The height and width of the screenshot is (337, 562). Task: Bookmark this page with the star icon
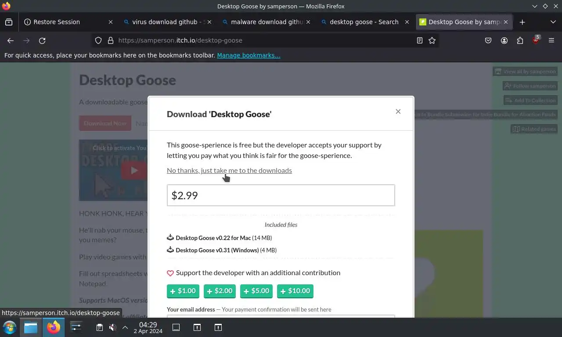tap(432, 40)
